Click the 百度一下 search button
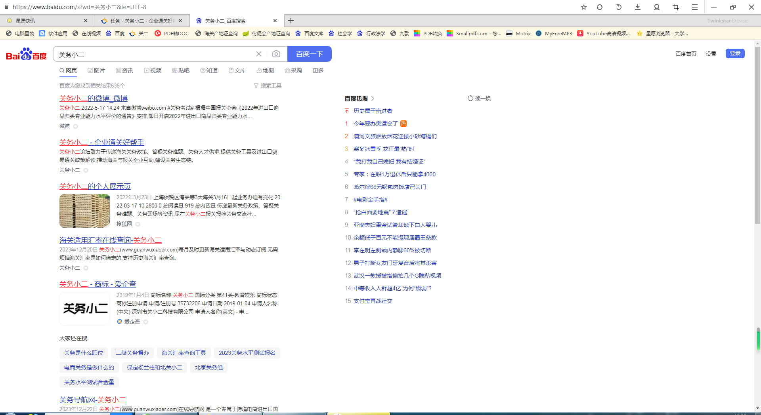The image size is (761, 415). [x=310, y=54]
